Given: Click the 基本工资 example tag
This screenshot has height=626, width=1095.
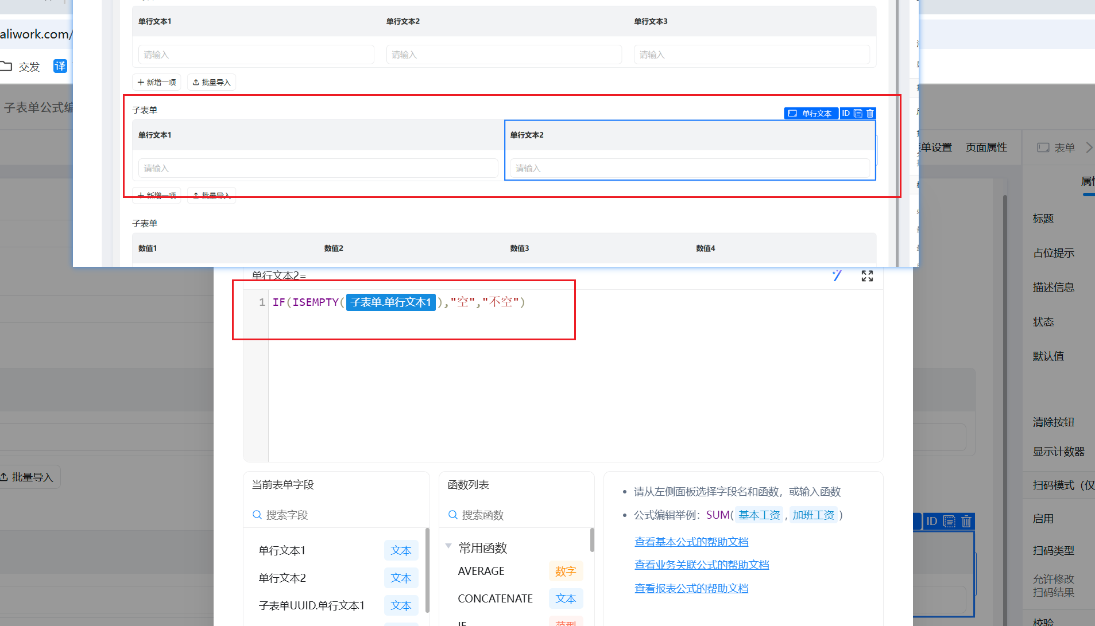Looking at the screenshot, I should [x=759, y=515].
